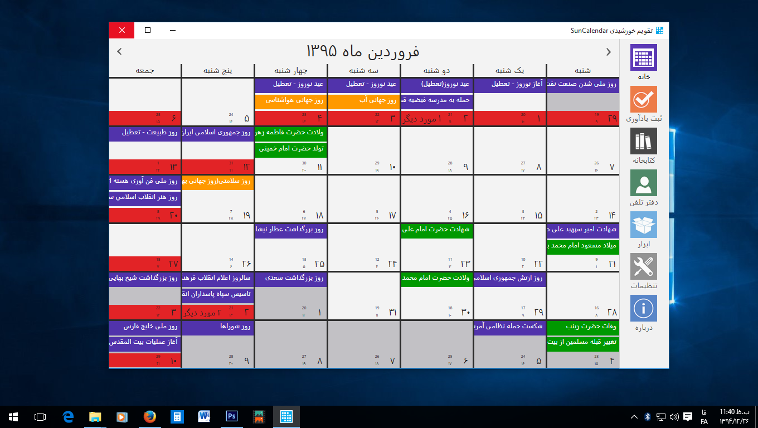Open the میلاد مسعود امام محمد event
Viewport: 758px width, 428px height.
click(582, 246)
